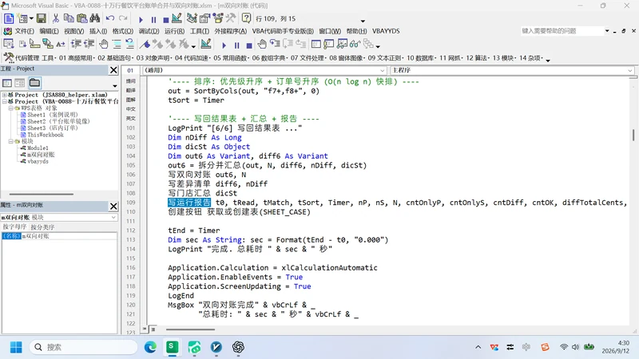639x359 pixels.
Task: Open the VBA代码助手专业版(B) menu
Action: pos(283,31)
